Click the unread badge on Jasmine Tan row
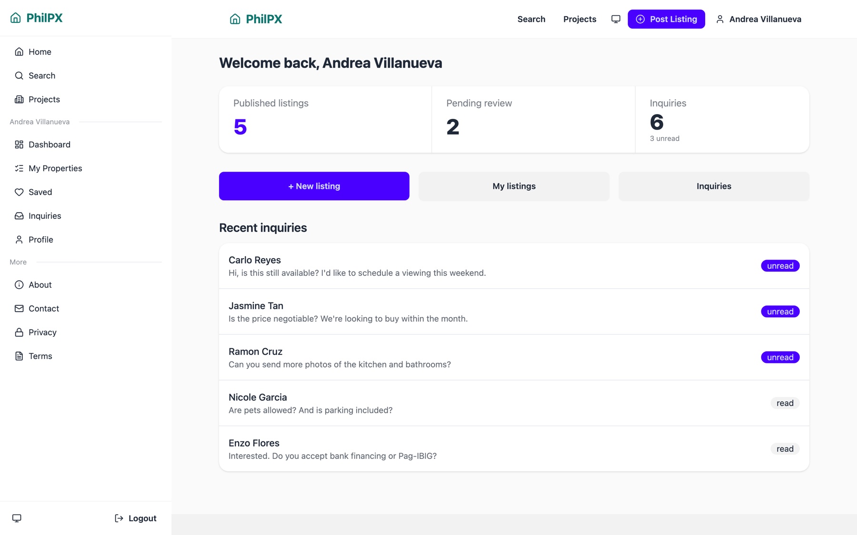Viewport: 857px width, 535px height. pos(780,311)
